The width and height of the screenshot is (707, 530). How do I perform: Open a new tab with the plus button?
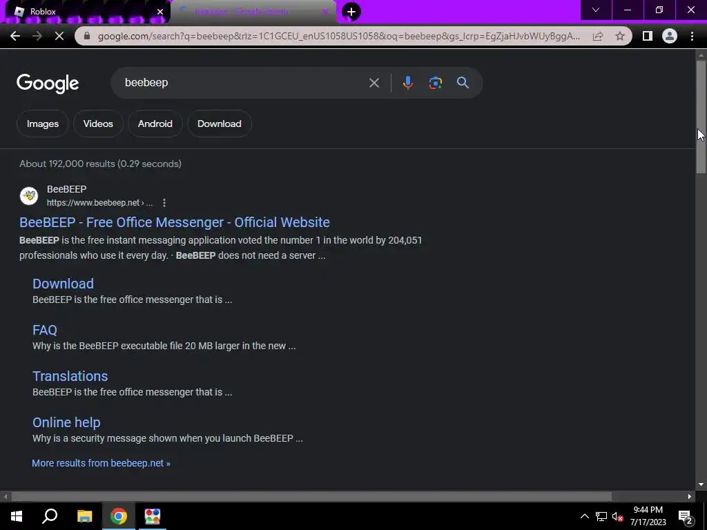pos(351,12)
